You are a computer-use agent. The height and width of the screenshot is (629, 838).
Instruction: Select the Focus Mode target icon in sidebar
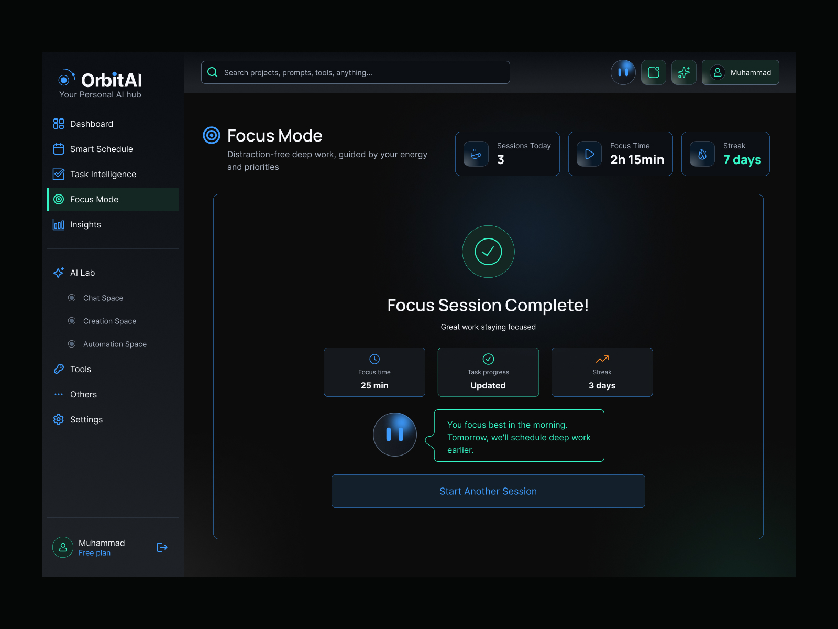pyautogui.click(x=59, y=199)
